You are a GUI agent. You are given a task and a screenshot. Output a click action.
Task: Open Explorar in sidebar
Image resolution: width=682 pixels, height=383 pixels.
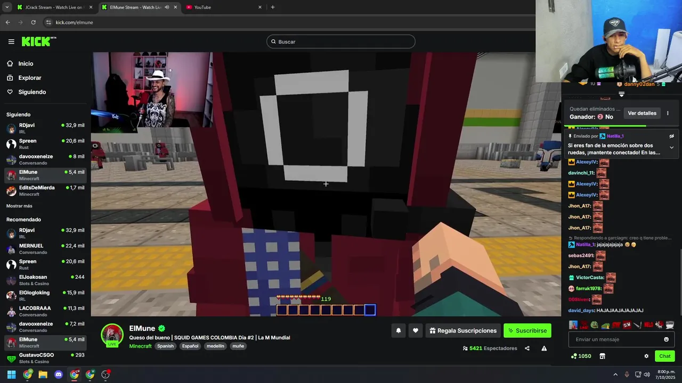[29, 78]
